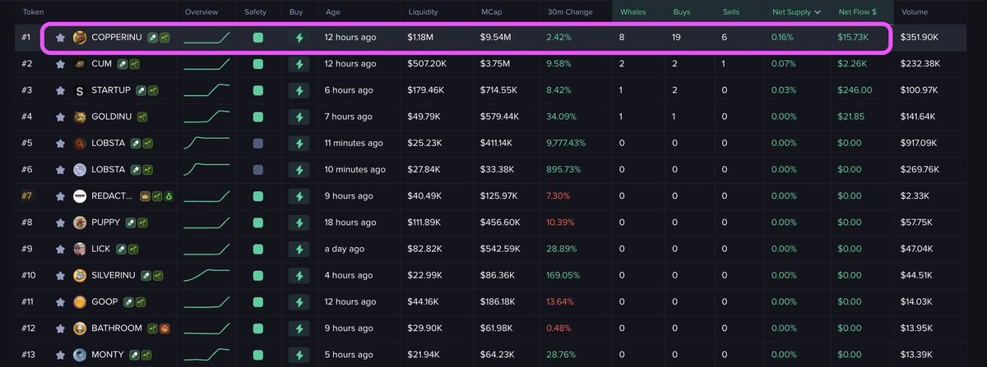Open the overview sparkline chart for SILVERINU
The width and height of the screenshot is (987, 367).
pos(206,275)
